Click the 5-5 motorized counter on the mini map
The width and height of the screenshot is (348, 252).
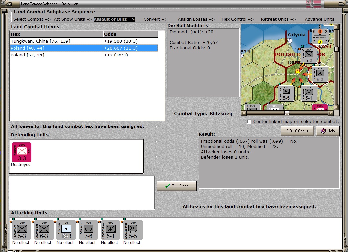(x=286, y=93)
